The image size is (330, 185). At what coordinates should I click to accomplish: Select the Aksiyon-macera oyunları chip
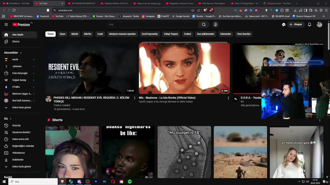click(122, 34)
